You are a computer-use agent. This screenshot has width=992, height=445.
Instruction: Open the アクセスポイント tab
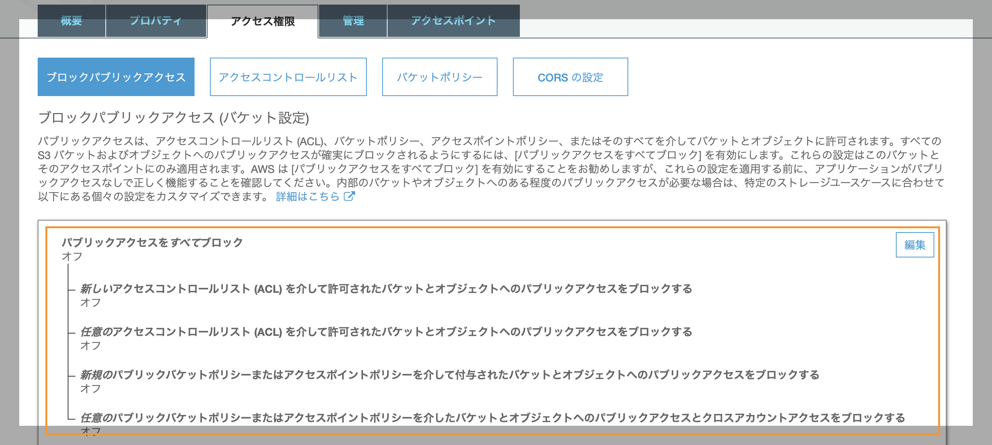pos(453,21)
